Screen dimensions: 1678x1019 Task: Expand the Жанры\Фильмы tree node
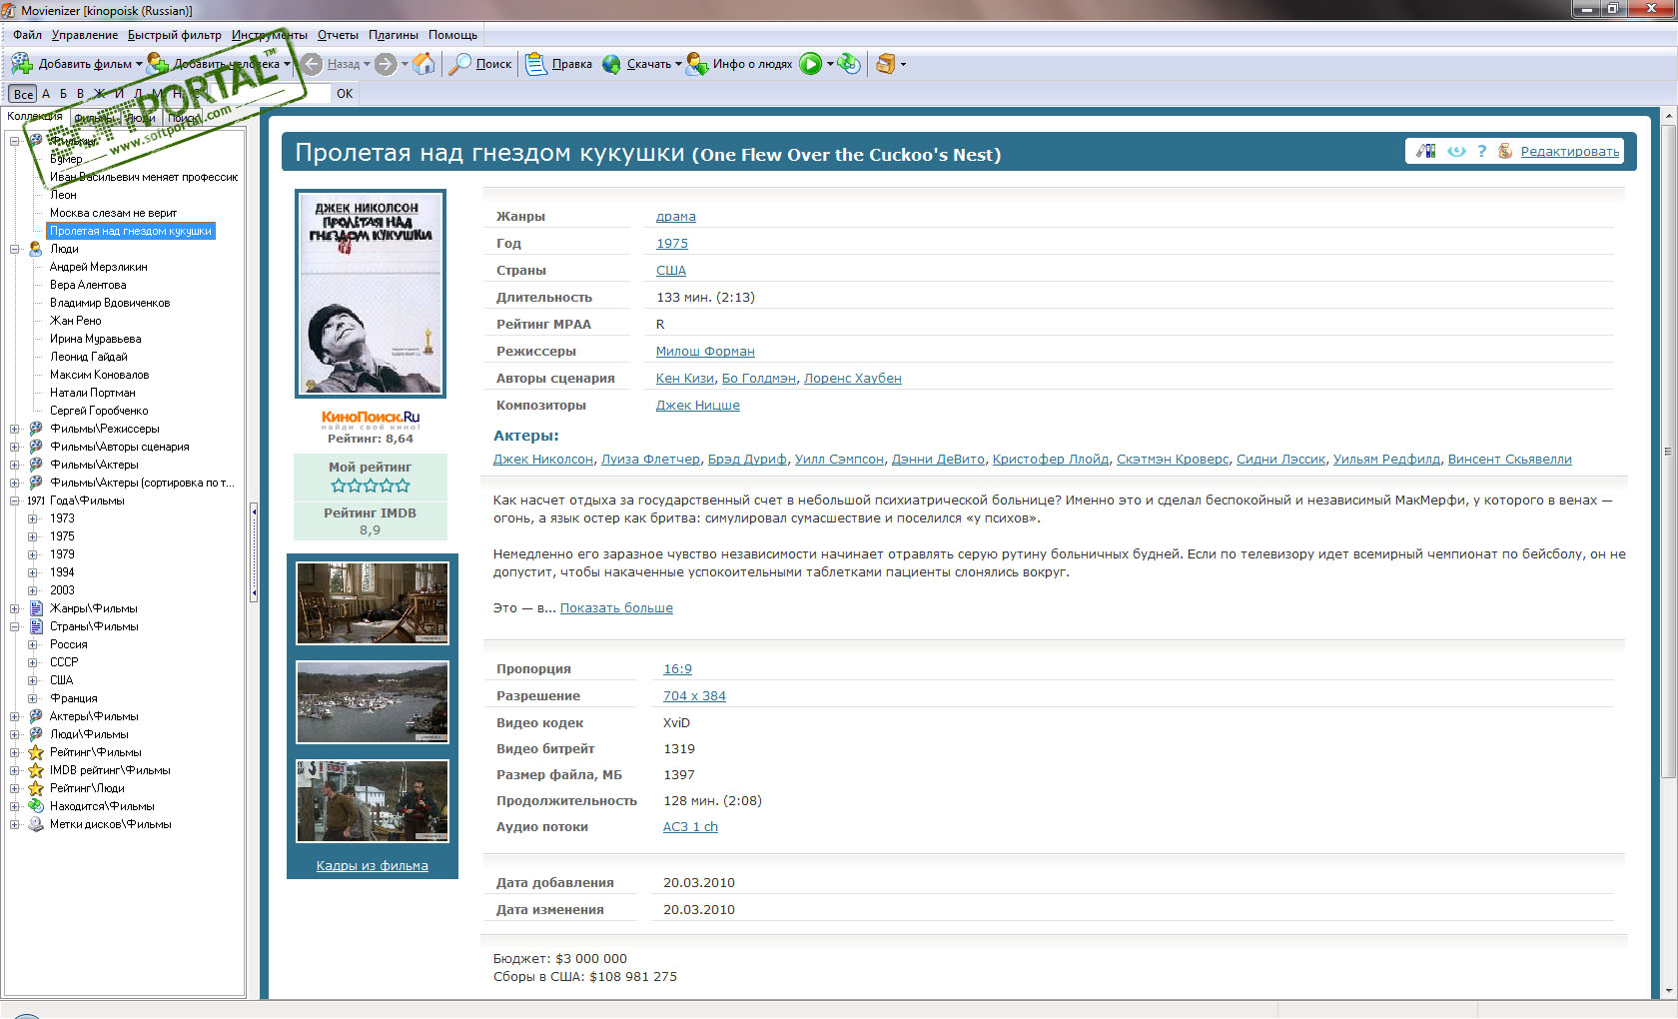(15, 608)
